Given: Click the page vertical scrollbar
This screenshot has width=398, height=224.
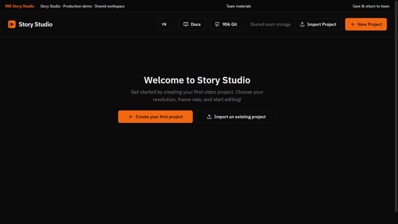Looking at the screenshot, I should pos(396,107).
